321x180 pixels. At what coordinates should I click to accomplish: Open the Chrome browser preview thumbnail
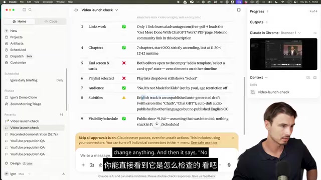(283, 54)
